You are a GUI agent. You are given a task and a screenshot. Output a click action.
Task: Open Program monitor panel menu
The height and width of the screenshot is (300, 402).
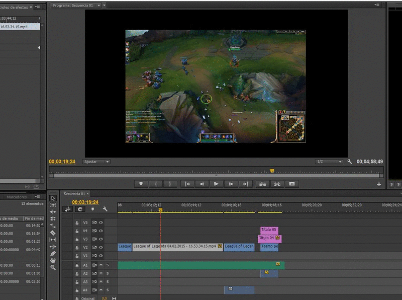(x=376, y=5)
